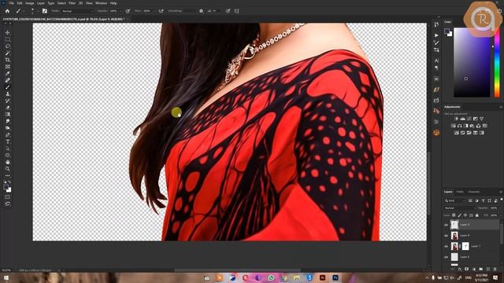The image size is (504, 283).
Task: Select the Clone Stamp tool
Action: 7,94
